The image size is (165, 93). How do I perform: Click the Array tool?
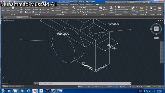click(x=42, y=12)
